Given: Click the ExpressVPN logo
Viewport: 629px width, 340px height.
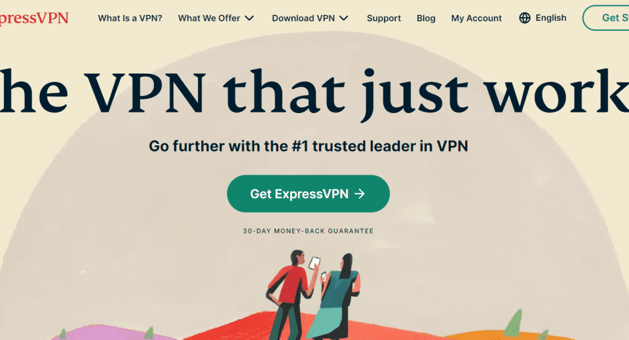Looking at the screenshot, I should [x=34, y=18].
